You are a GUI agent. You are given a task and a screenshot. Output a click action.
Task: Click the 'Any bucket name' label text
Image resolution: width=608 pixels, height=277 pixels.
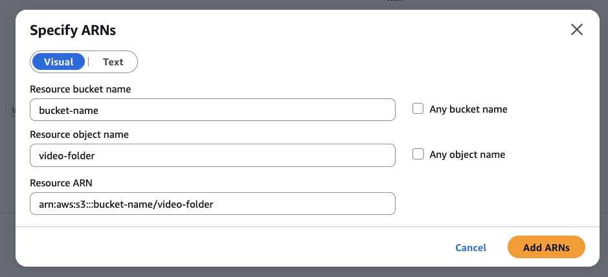468,109
